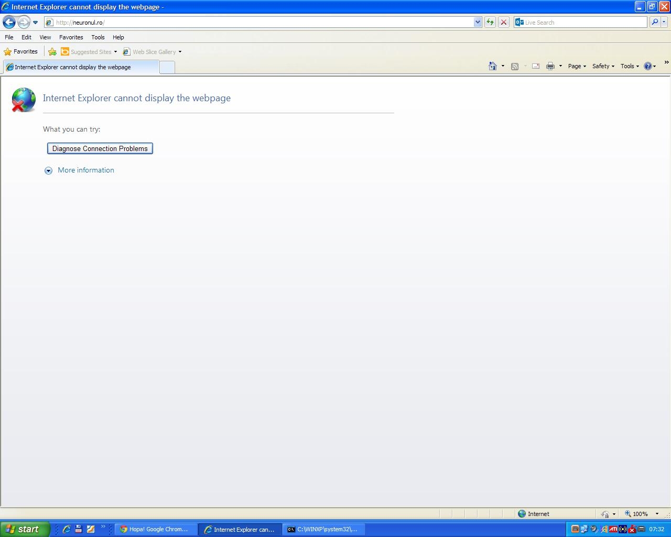
Task: Expand the address bar URL history dropdown
Action: pyautogui.click(x=478, y=23)
